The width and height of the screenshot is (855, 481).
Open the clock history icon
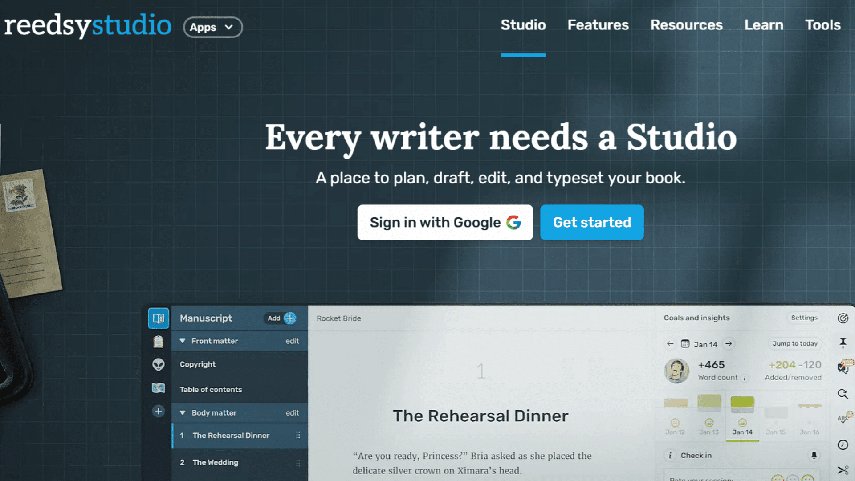tap(843, 444)
